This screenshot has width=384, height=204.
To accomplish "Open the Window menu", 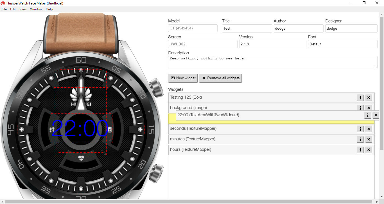I will click(36, 9).
